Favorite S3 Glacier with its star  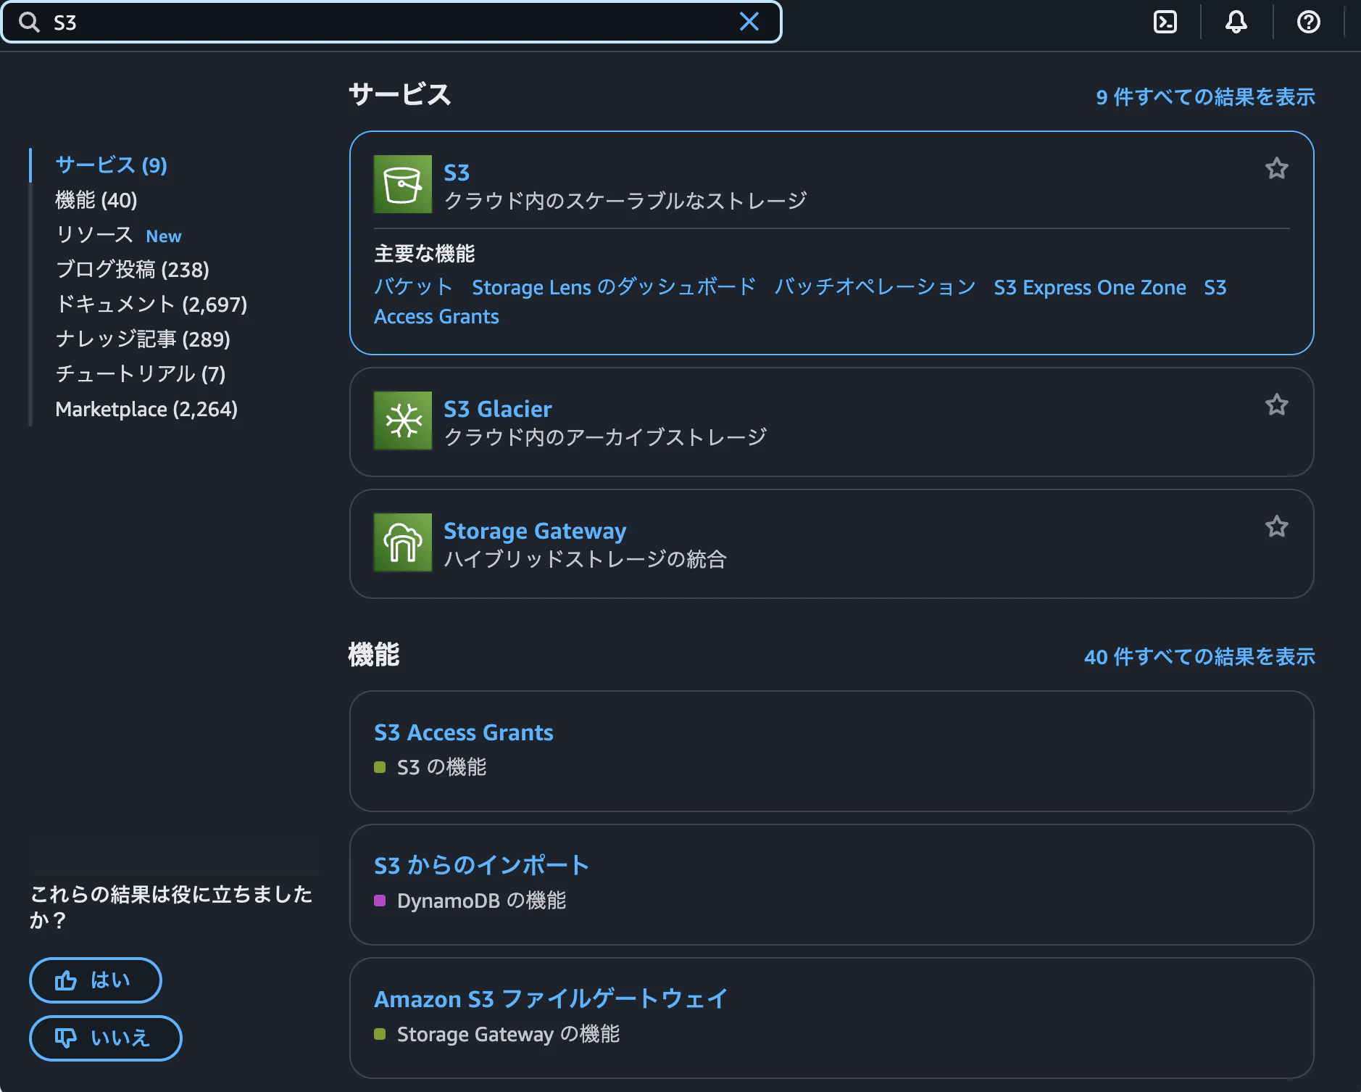click(x=1276, y=405)
